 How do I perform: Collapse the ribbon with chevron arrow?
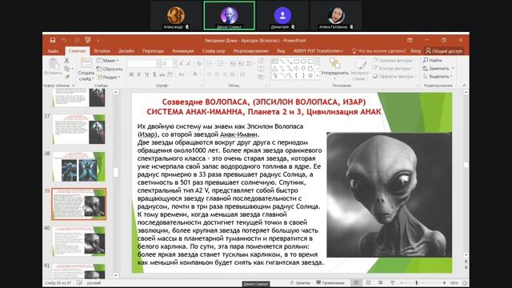(x=464, y=86)
